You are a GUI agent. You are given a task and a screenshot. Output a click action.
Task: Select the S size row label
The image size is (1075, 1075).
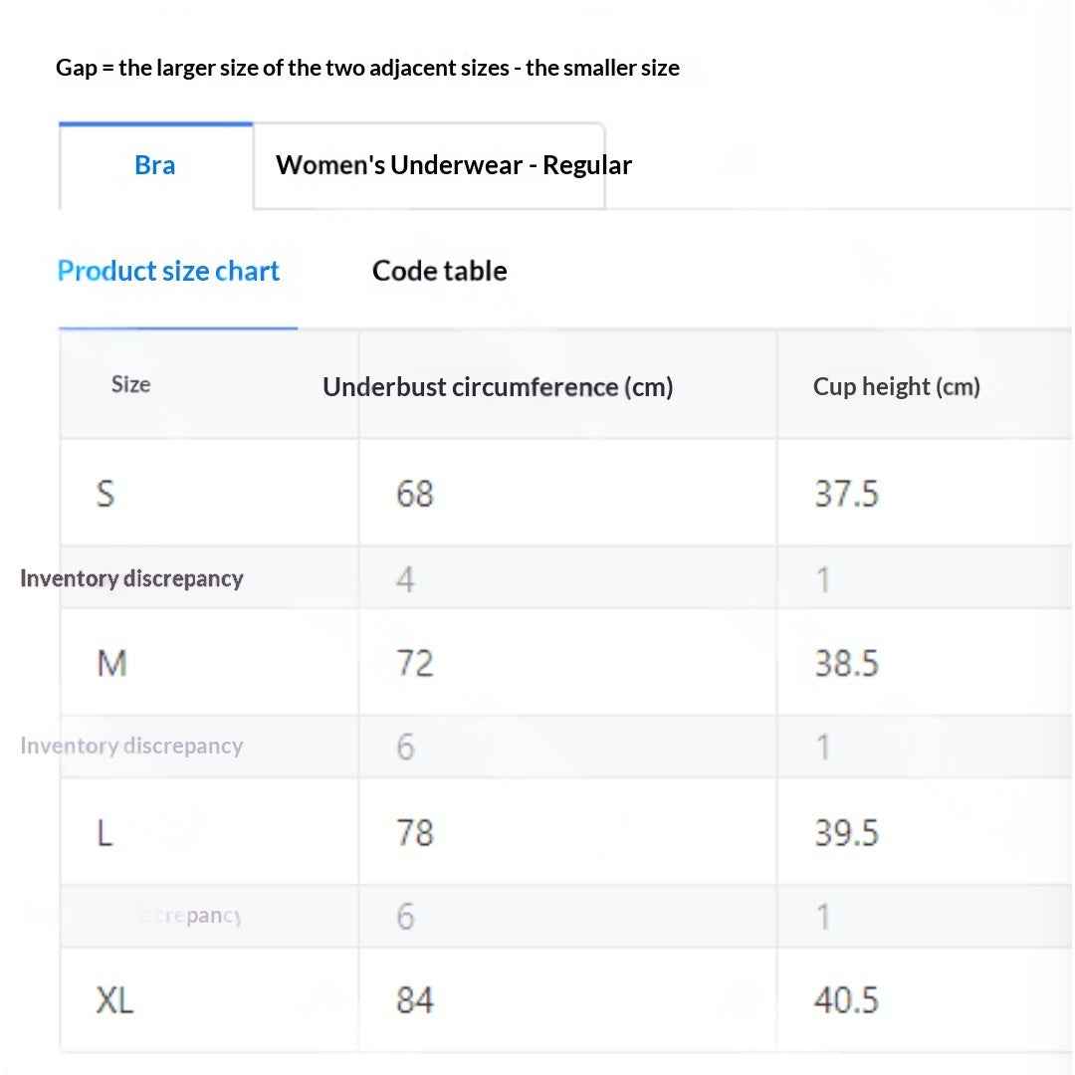(106, 494)
